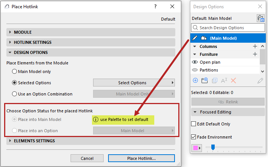The height and width of the screenshot is (167, 268).
Task: Click the info icon beside use Palette text
Action: click(x=96, y=119)
